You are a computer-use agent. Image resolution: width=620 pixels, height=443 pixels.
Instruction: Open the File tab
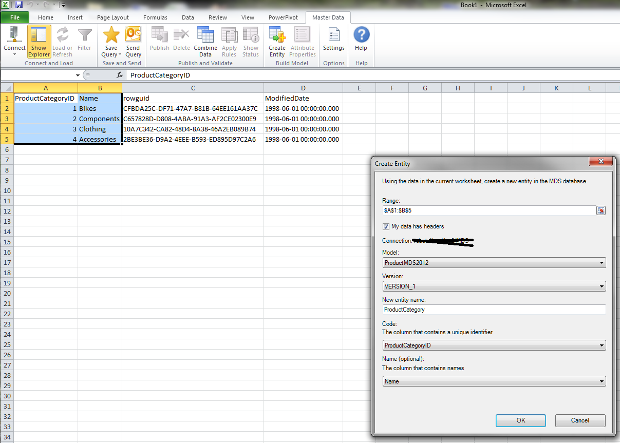pos(15,17)
